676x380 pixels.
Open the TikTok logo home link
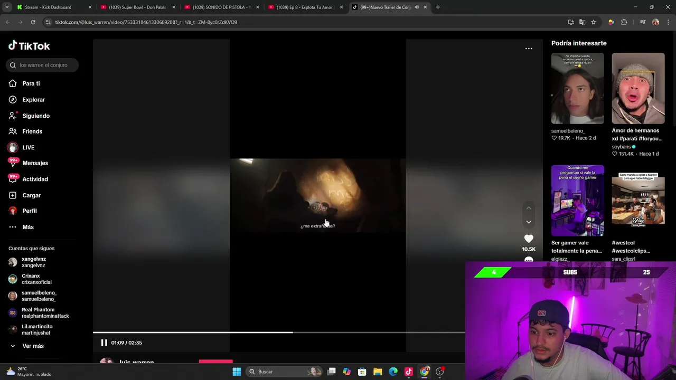point(29,46)
